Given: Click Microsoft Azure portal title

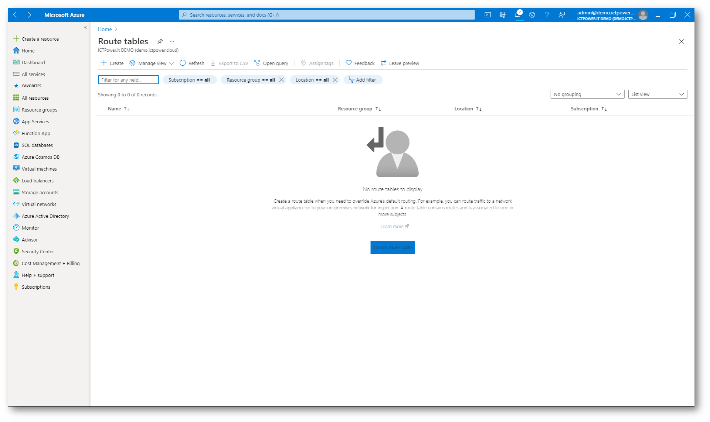Looking at the screenshot, I should [x=64, y=15].
